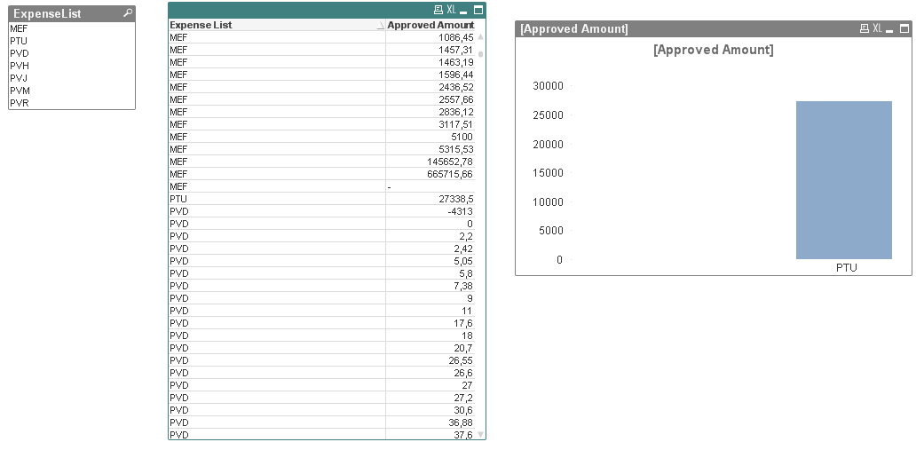Click the Expense List column header
Image resolution: width=924 pixels, height=450 pixels.
(x=276, y=25)
